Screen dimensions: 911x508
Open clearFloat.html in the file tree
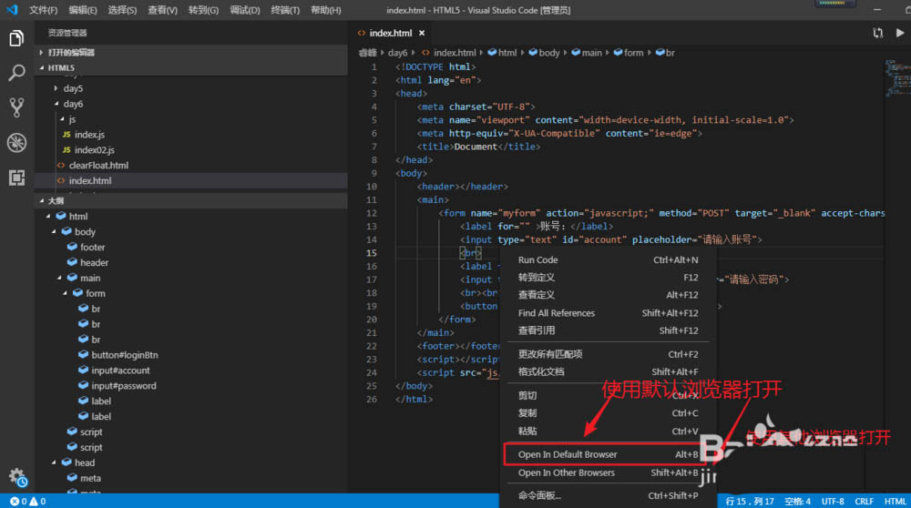click(x=98, y=166)
